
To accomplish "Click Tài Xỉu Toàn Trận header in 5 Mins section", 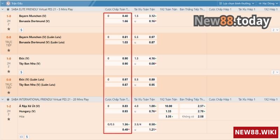I will pos(145,9).
